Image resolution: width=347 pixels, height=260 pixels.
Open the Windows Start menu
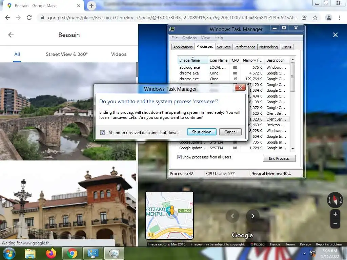pos(9,253)
